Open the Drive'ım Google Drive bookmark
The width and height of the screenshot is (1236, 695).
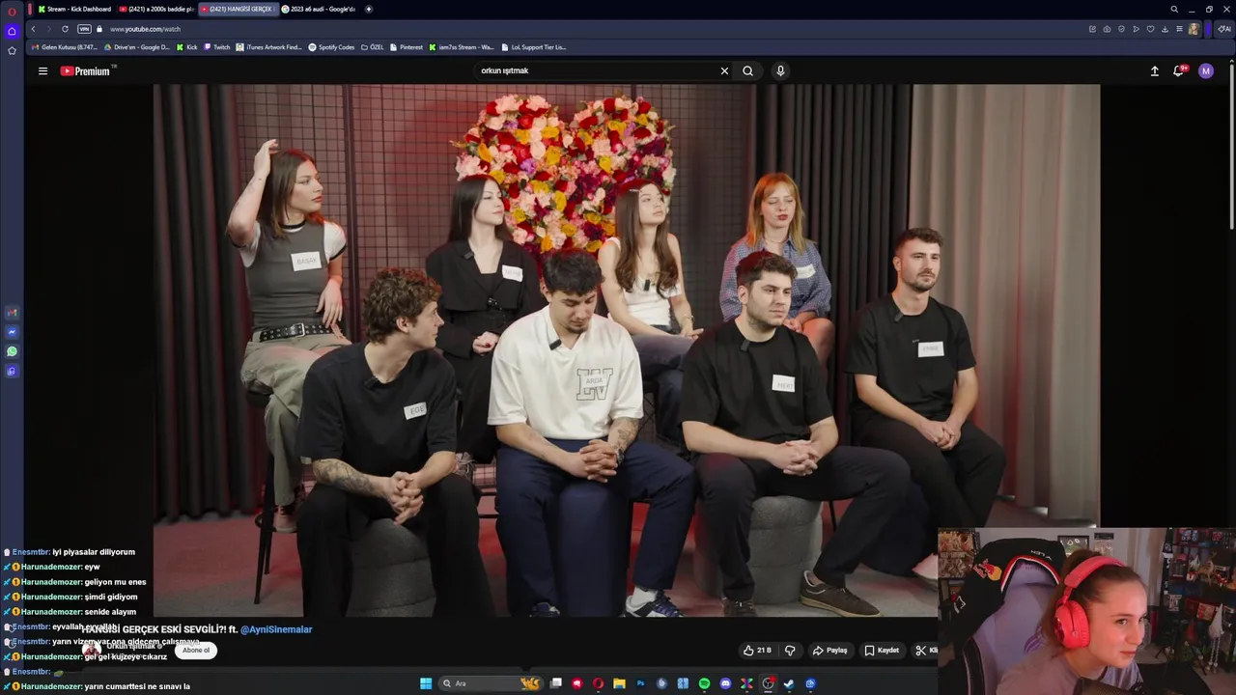pos(136,47)
